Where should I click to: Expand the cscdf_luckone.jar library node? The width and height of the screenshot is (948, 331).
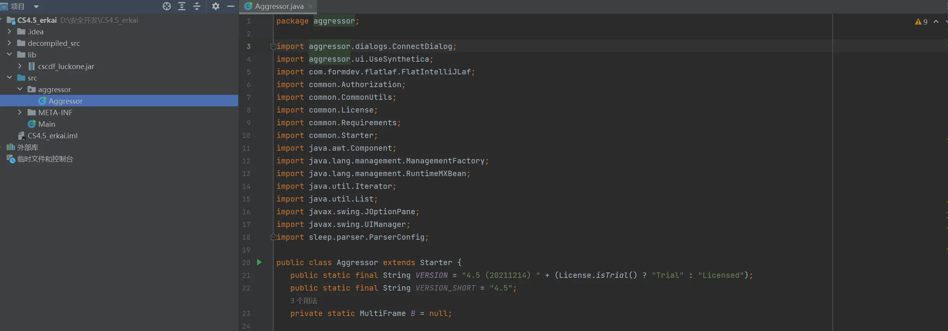20,66
